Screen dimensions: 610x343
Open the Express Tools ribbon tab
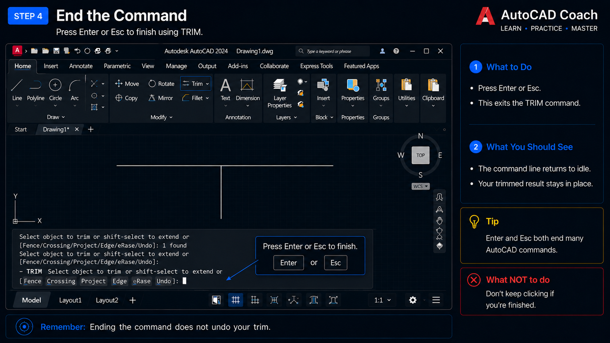click(x=316, y=66)
